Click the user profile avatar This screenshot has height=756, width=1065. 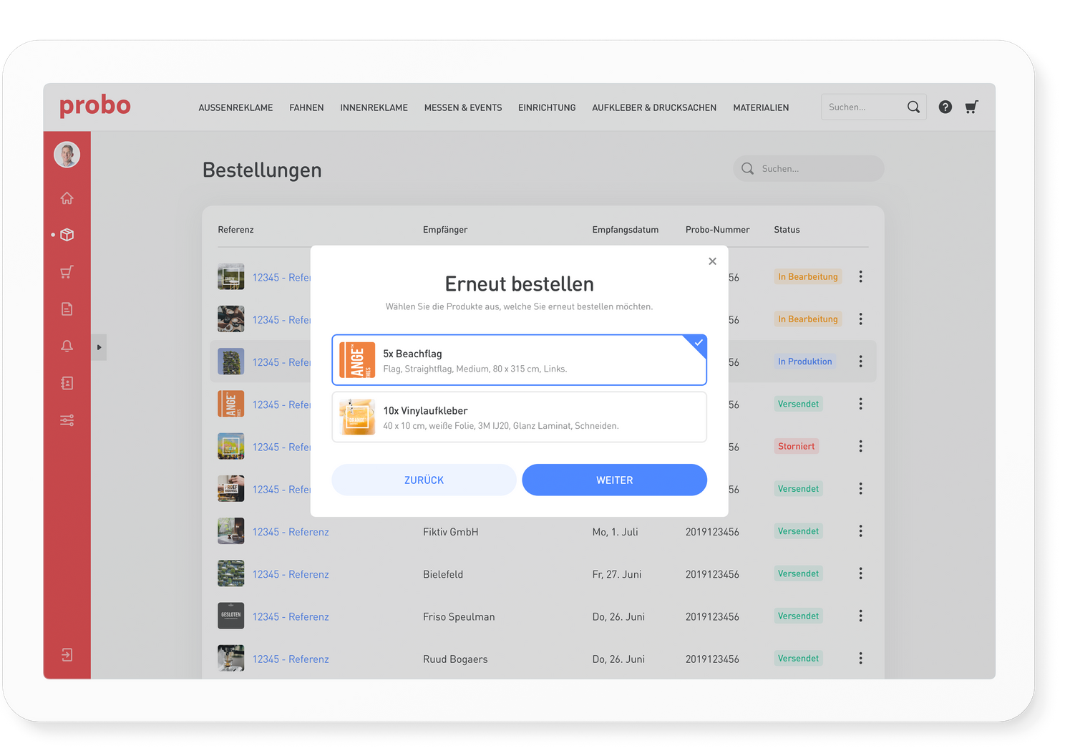[67, 155]
